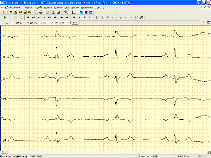This screenshot has height=158, width=211.
Task: Expand the 50 mm/s speed dropdown
Action: point(52,23)
